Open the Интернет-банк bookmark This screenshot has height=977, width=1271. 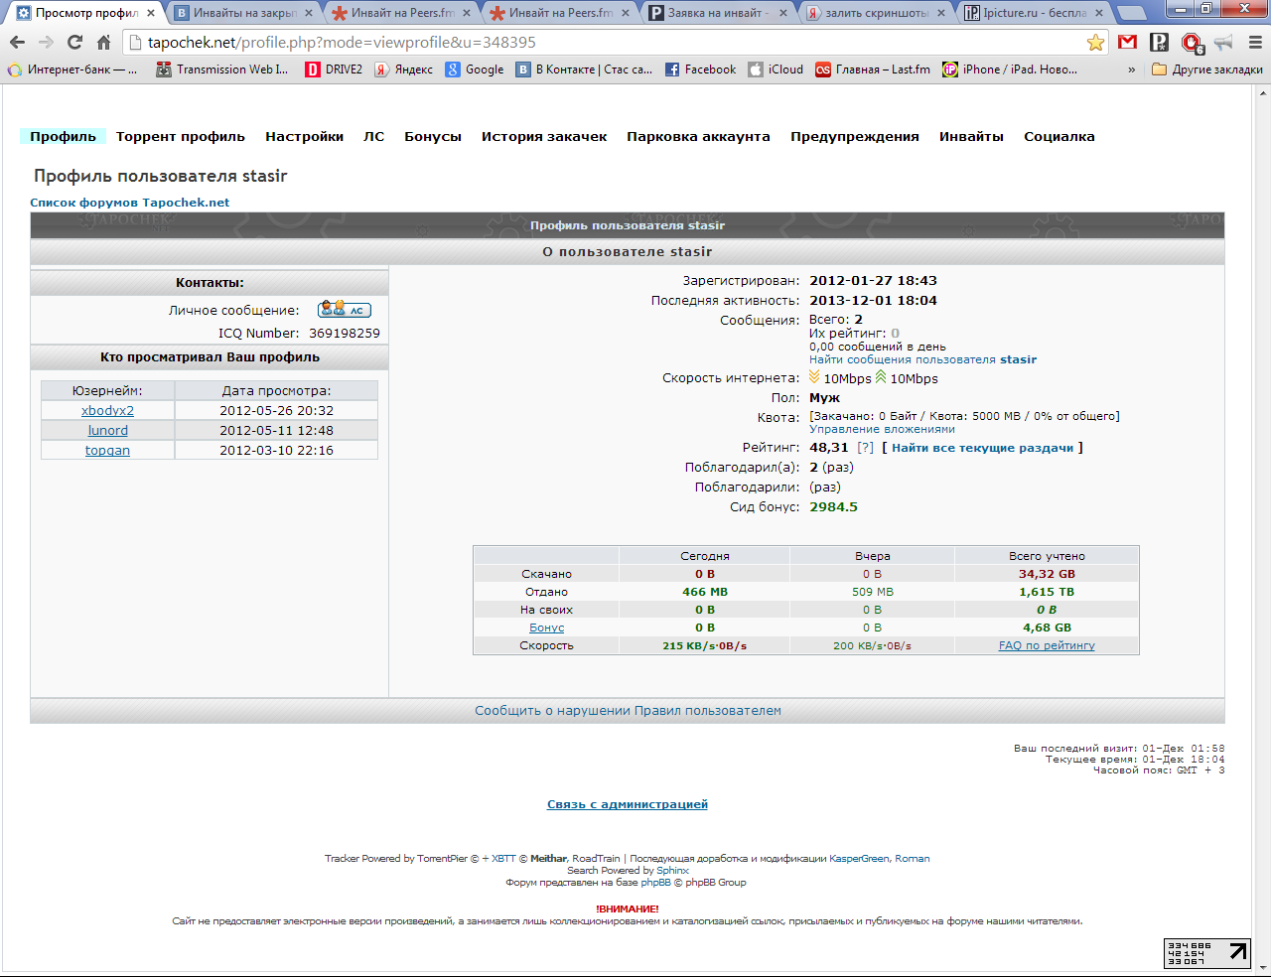pyautogui.click(x=72, y=70)
